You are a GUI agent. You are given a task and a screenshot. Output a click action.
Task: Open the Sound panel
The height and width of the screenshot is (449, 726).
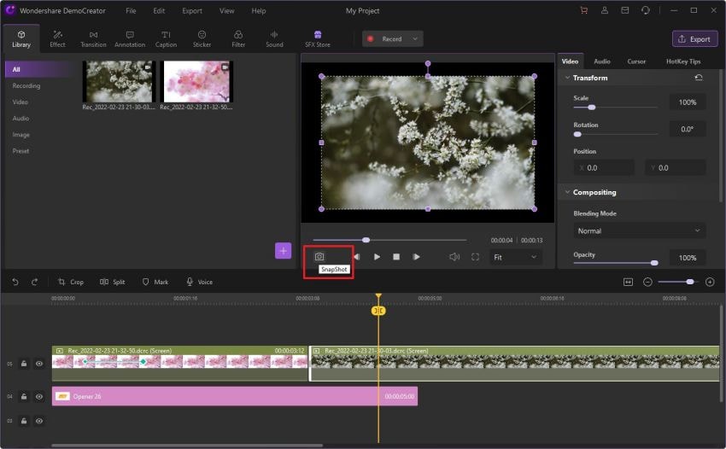point(274,39)
